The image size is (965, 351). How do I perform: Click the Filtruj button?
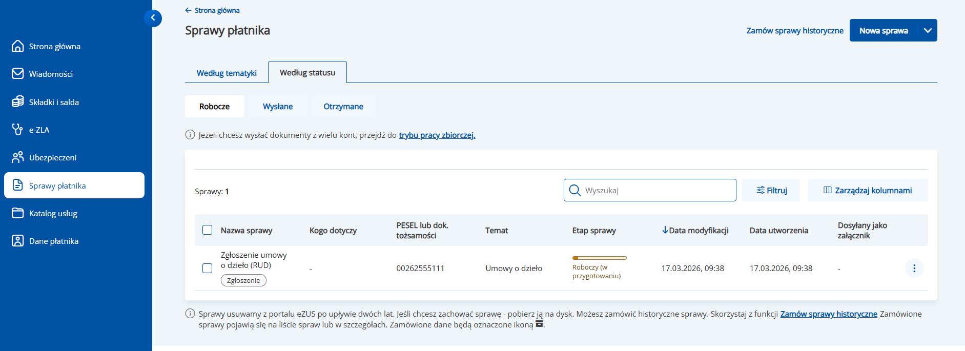click(771, 190)
